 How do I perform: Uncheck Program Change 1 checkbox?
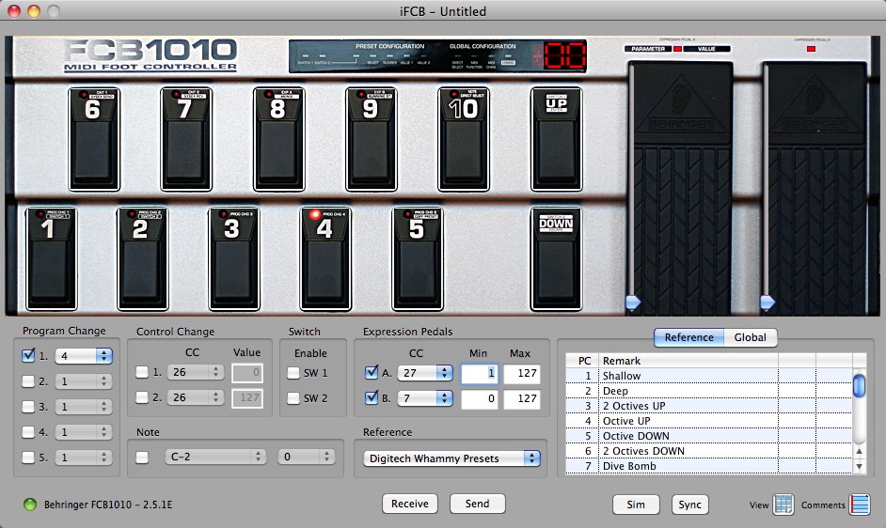coord(28,355)
